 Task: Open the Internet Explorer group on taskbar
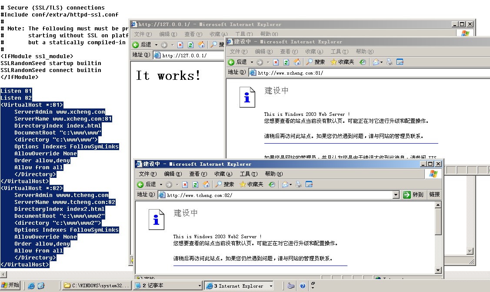pos(238,286)
